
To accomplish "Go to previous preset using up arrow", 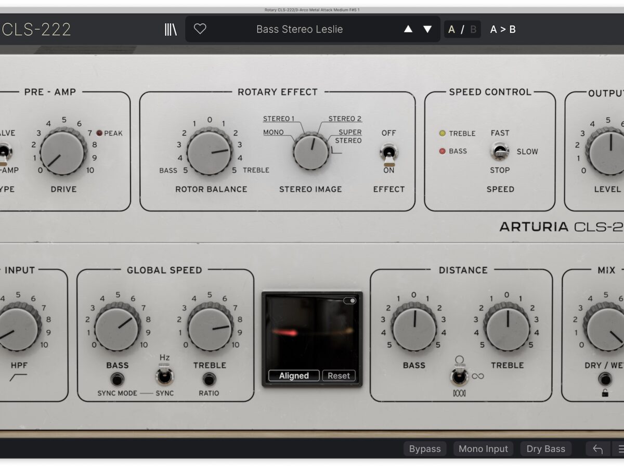I will 408,29.
